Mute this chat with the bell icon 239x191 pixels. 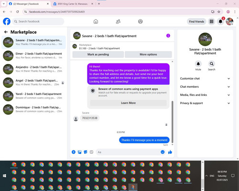pyautogui.click(x=198, y=64)
